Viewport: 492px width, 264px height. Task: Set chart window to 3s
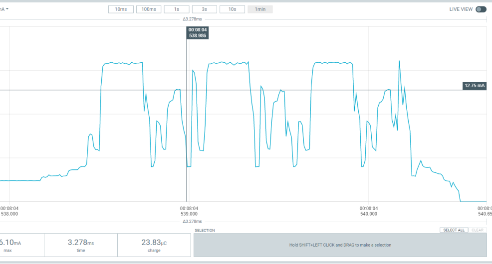click(x=204, y=9)
